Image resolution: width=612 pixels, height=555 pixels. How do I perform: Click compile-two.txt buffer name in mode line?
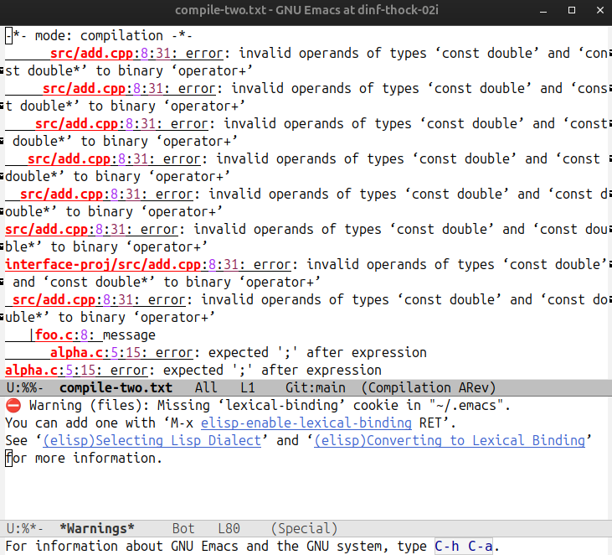[116, 387]
